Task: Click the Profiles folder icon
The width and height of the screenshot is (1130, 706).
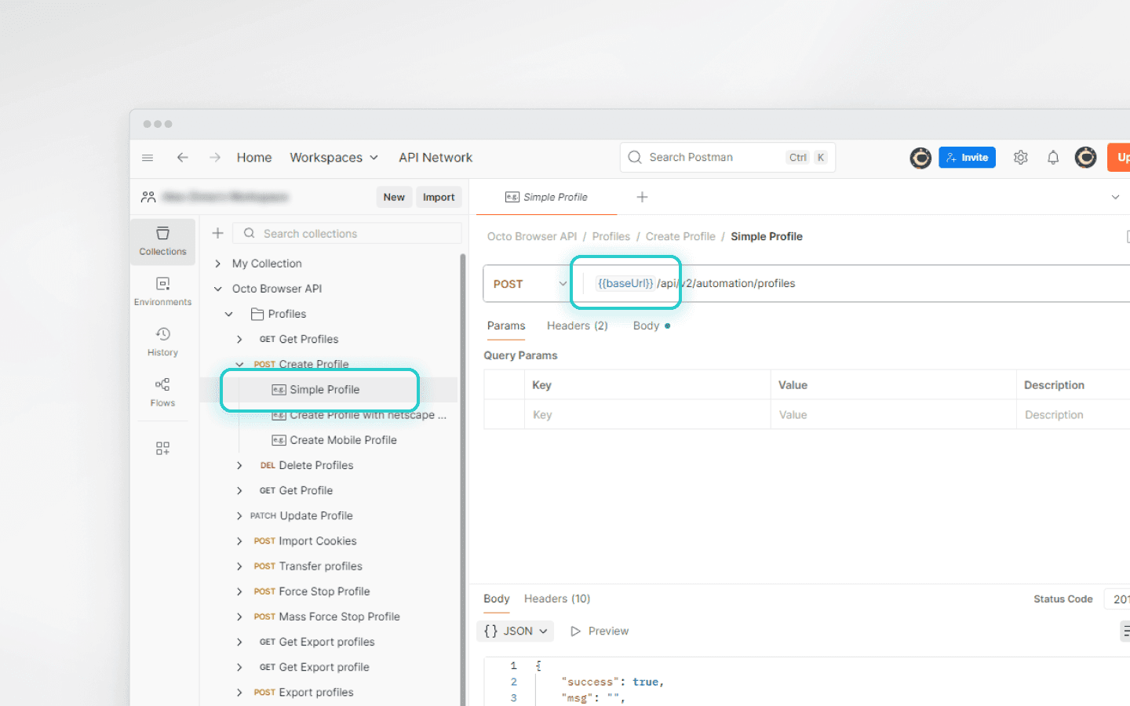Action: click(257, 314)
